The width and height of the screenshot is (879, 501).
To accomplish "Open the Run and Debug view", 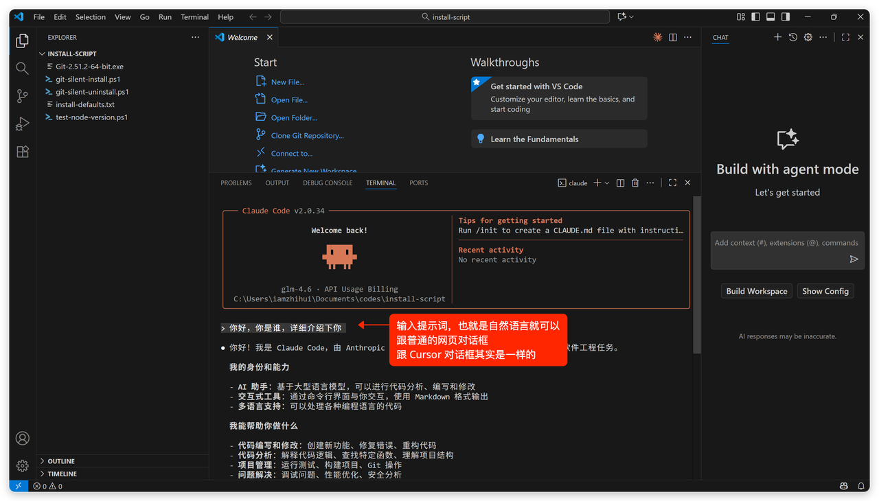I will tap(22, 124).
